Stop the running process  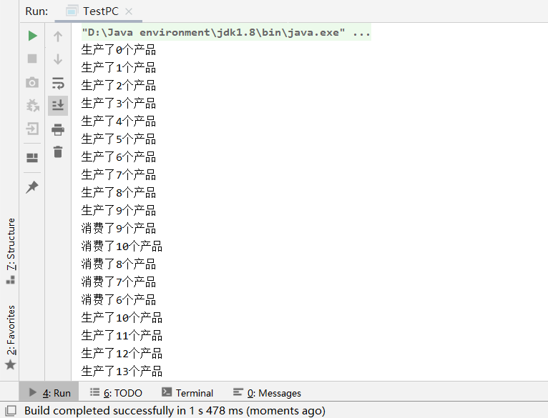[x=32, y=59]
